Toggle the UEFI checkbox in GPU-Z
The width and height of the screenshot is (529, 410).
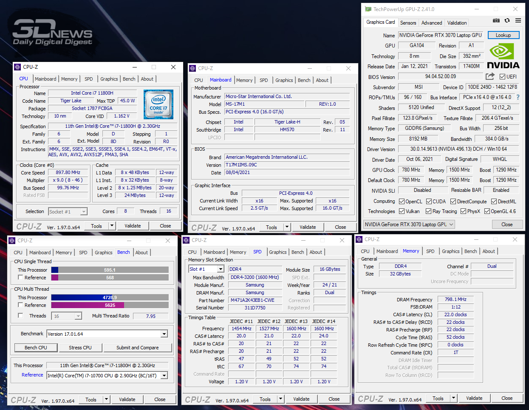502,77
